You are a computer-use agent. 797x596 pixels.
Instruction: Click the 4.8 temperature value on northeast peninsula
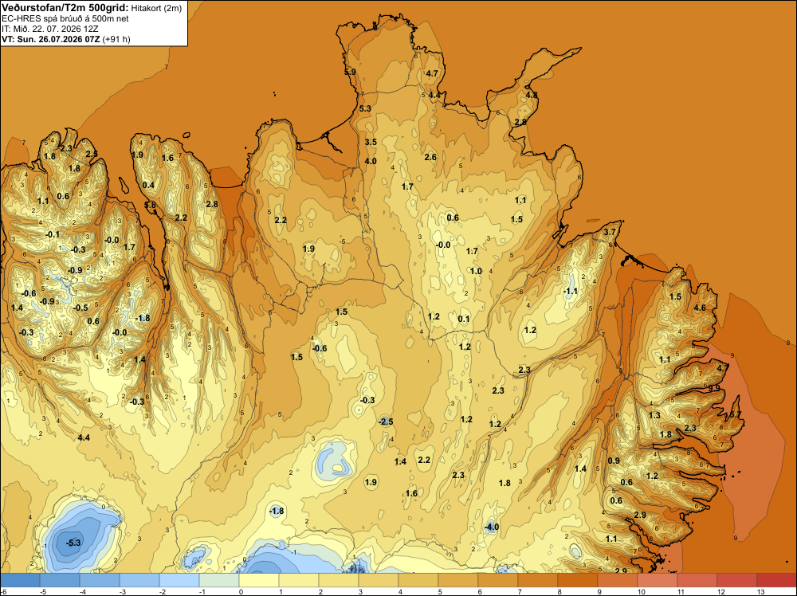pos(532,95)
